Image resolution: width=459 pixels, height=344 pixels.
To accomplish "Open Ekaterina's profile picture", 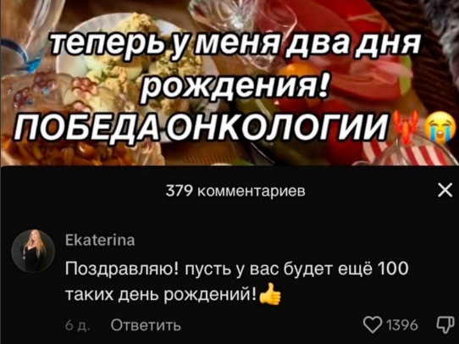I will pyautogui.click(x=33, y=251).
